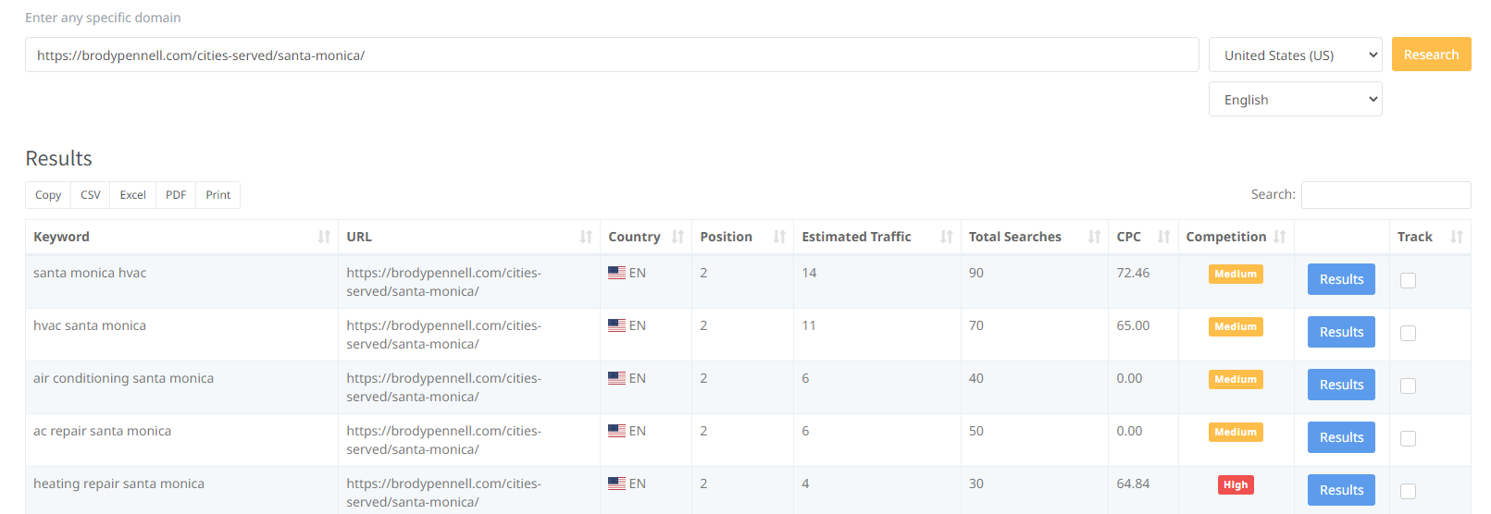1491x514 pixels.
Task: Check Track box for hvac santa monica
Action: click(x=1408, y=333)
